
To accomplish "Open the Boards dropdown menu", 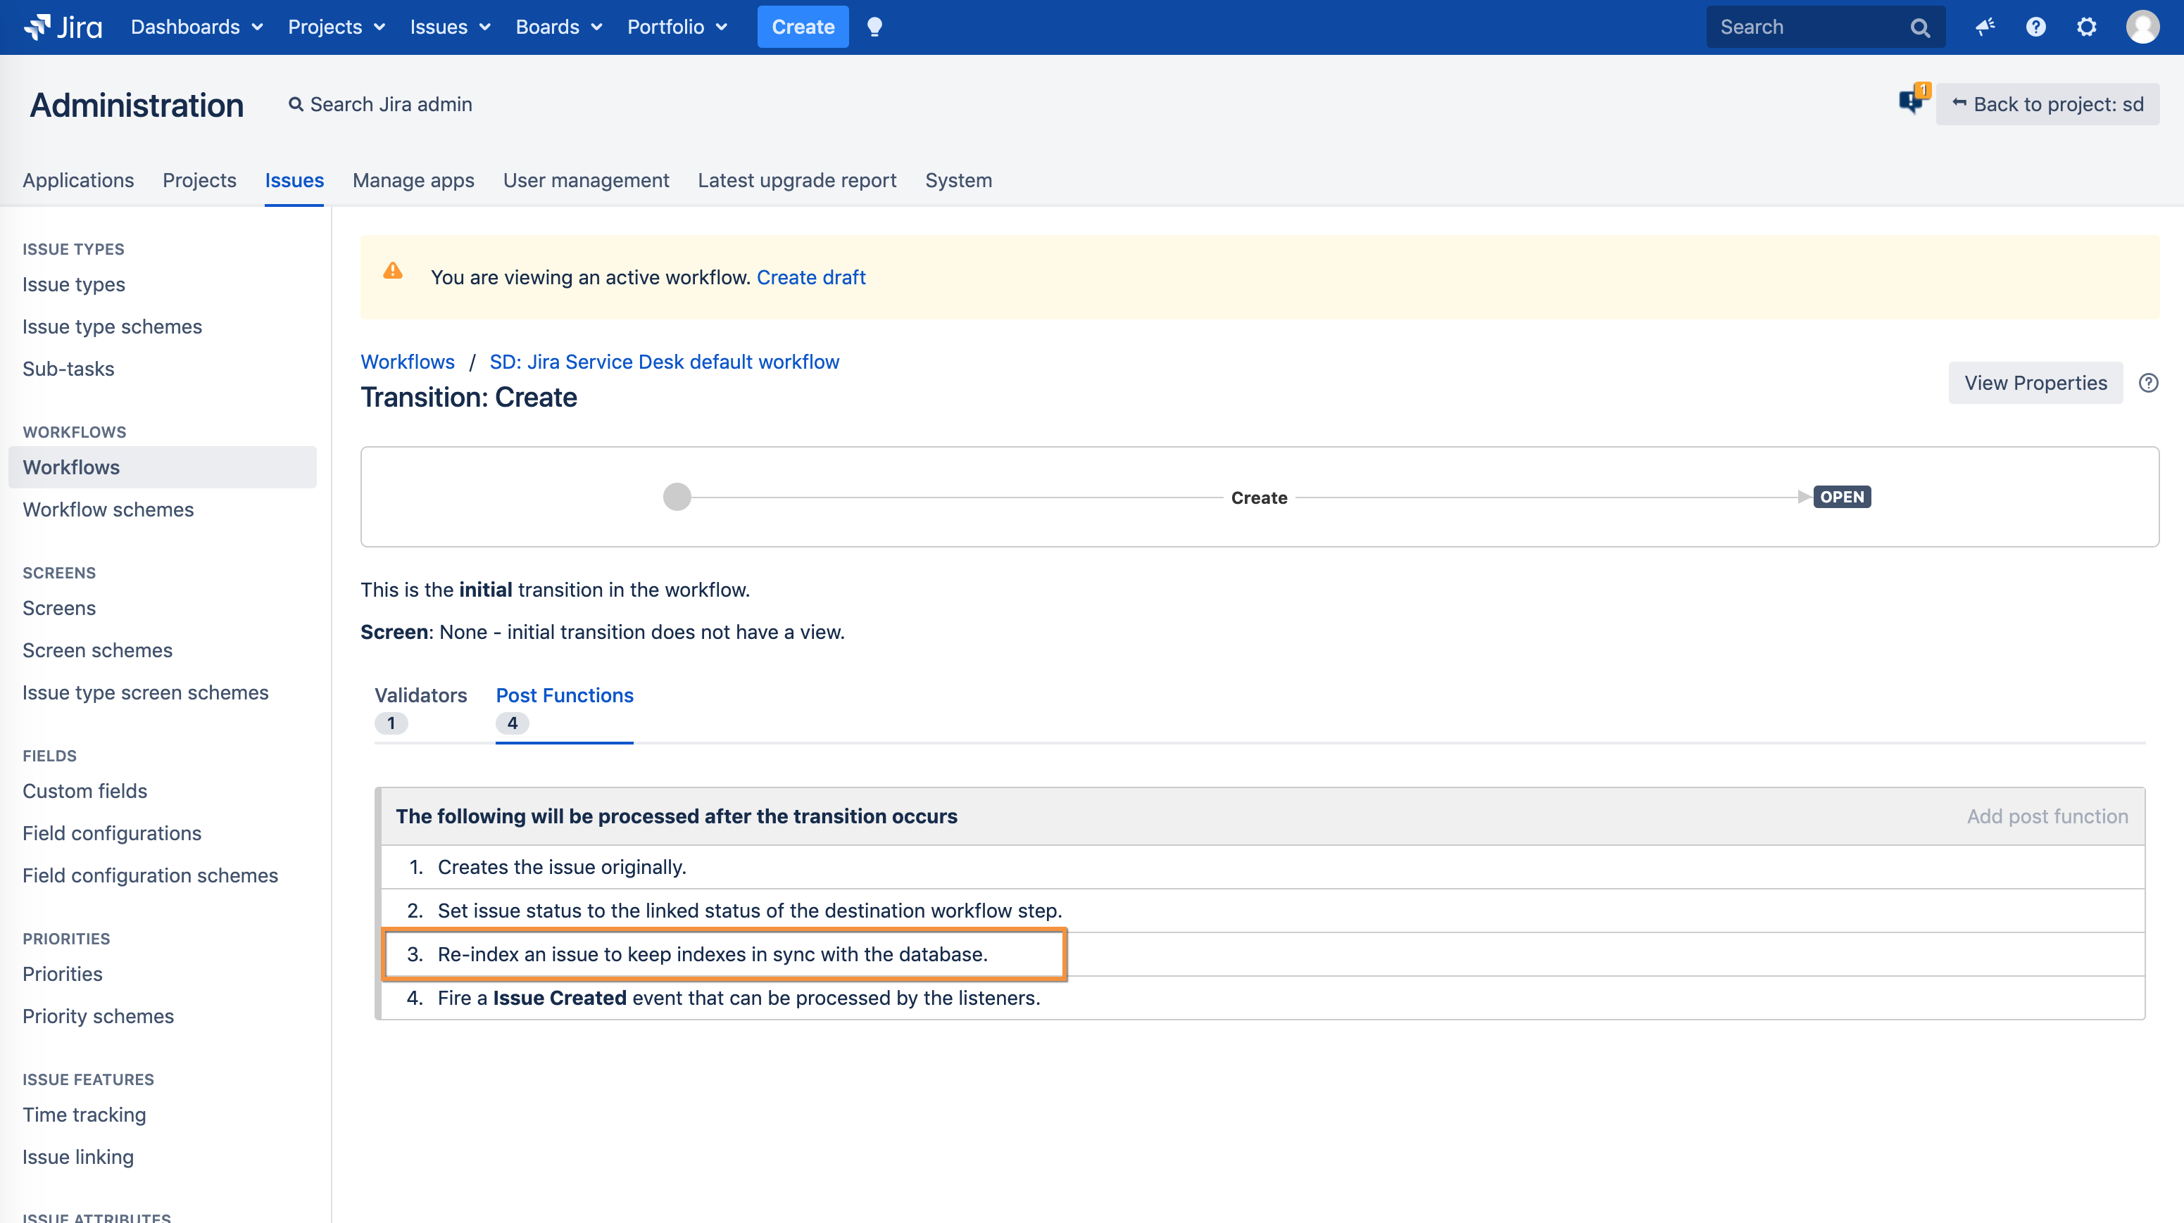I will [x=559, y=27].
